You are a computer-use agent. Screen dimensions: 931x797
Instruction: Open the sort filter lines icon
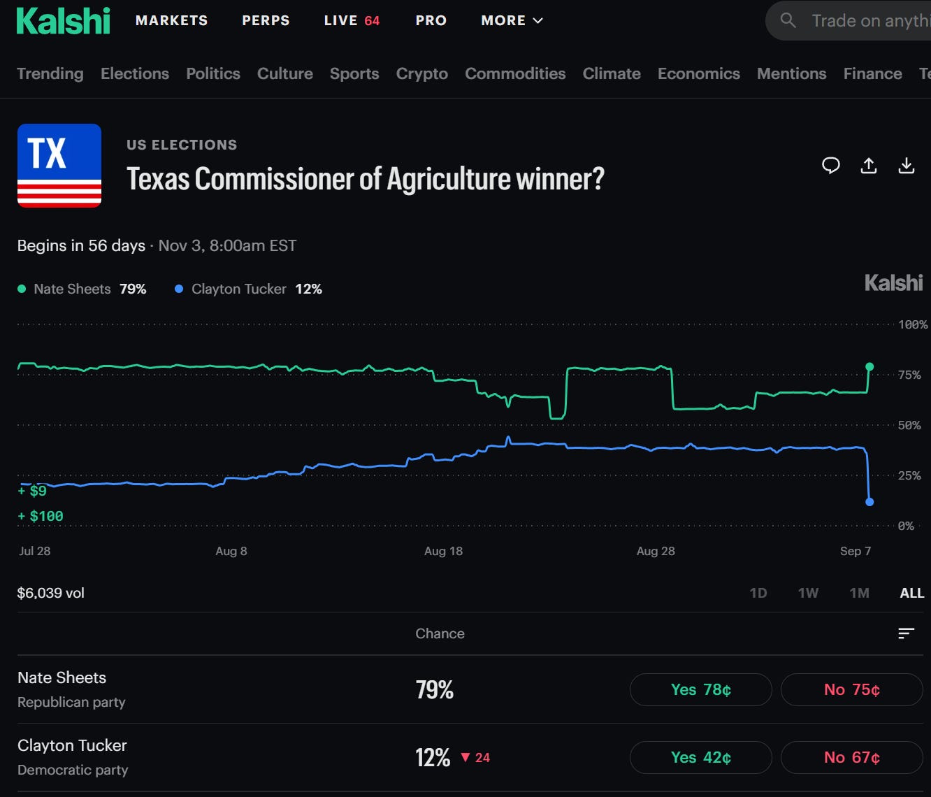point(907,633)
